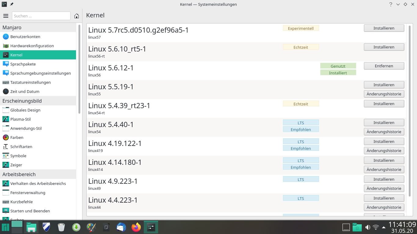This screenshot has height=234, width=417.
Task: Open Farben color settings
Action: point(38,137)
